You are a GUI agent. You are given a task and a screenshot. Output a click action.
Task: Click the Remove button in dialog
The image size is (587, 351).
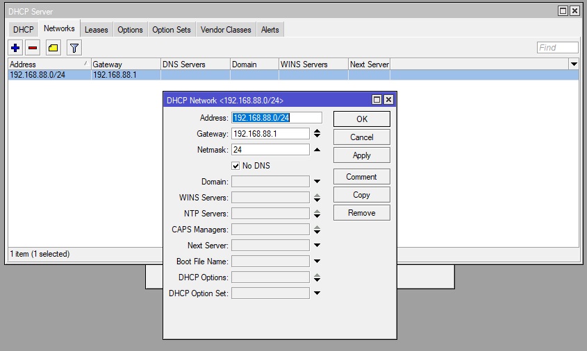point(362,213)
